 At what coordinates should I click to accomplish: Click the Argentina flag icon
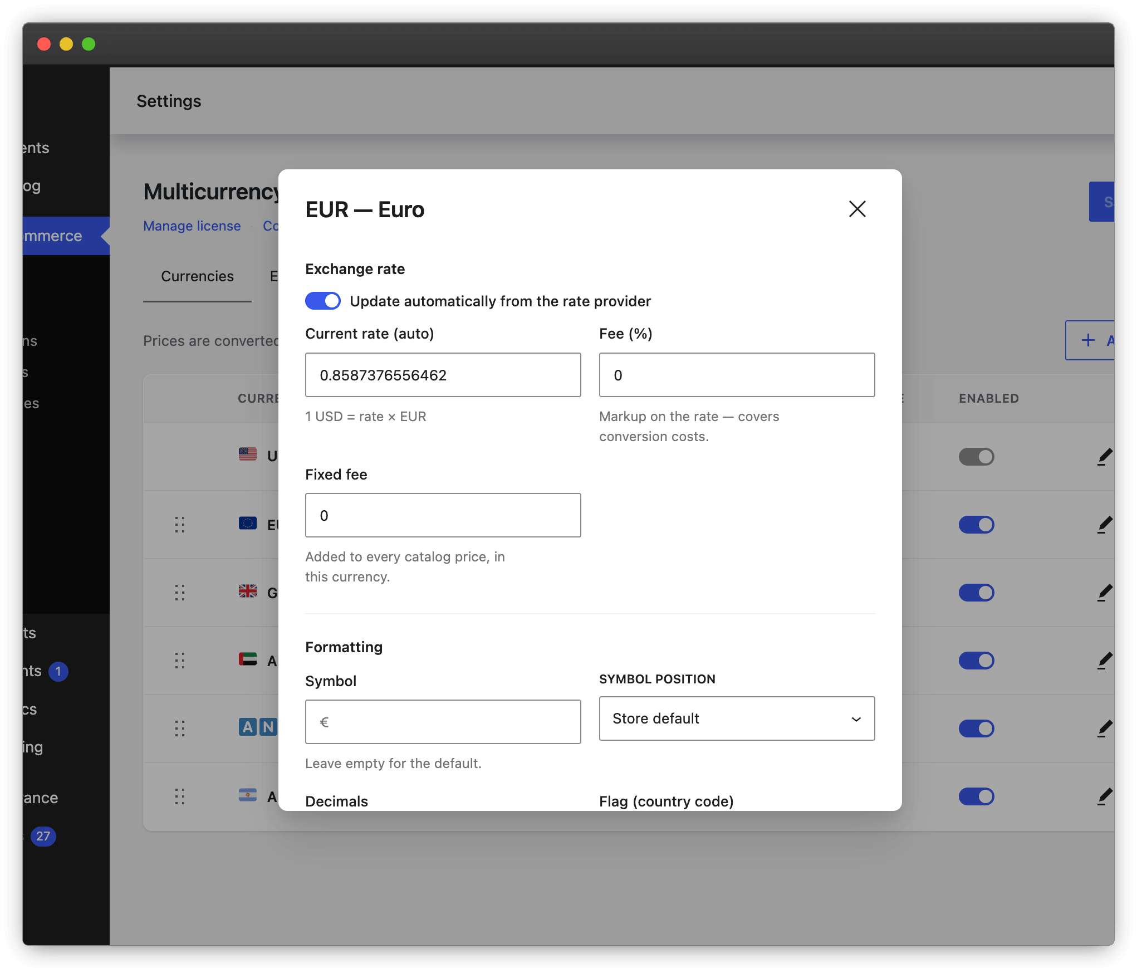click(248, 795)
